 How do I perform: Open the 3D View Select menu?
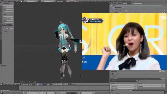tap(10, 84)
